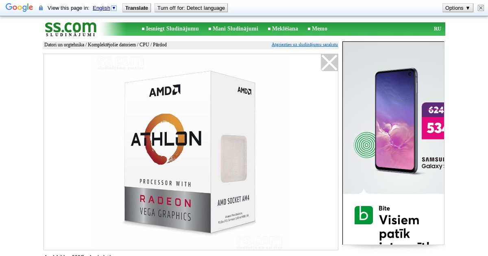Screen dimensions: 488x256
Task: Turn off translation for Detect language
Action: coord(191,8)
